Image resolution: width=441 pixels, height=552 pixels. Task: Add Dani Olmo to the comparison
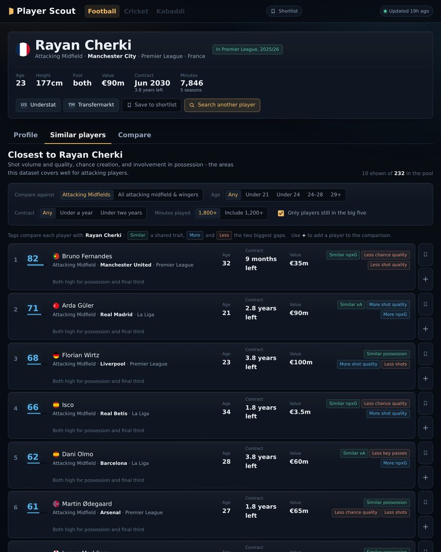425,477
